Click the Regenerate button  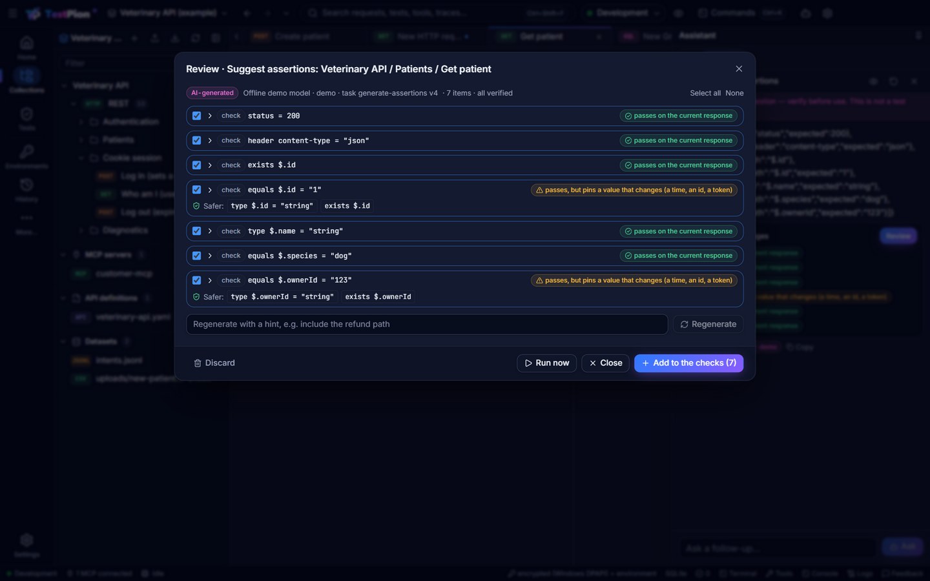(708, 324)
